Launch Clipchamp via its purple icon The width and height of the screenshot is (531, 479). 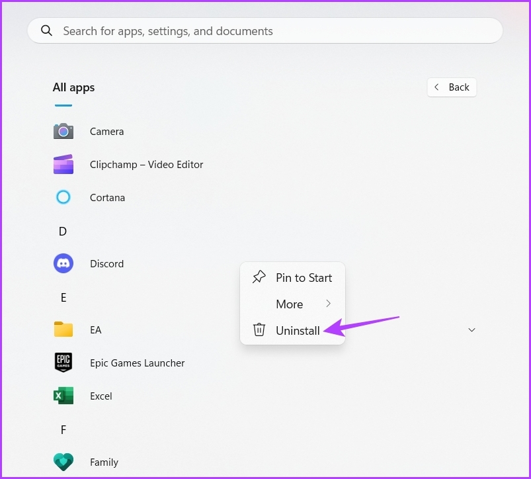(x=63, y=164)
